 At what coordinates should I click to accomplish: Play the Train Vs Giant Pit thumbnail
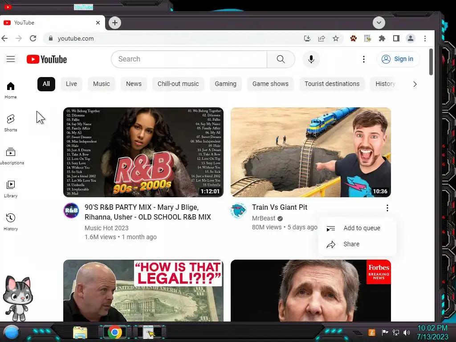(x=310, y=152)
